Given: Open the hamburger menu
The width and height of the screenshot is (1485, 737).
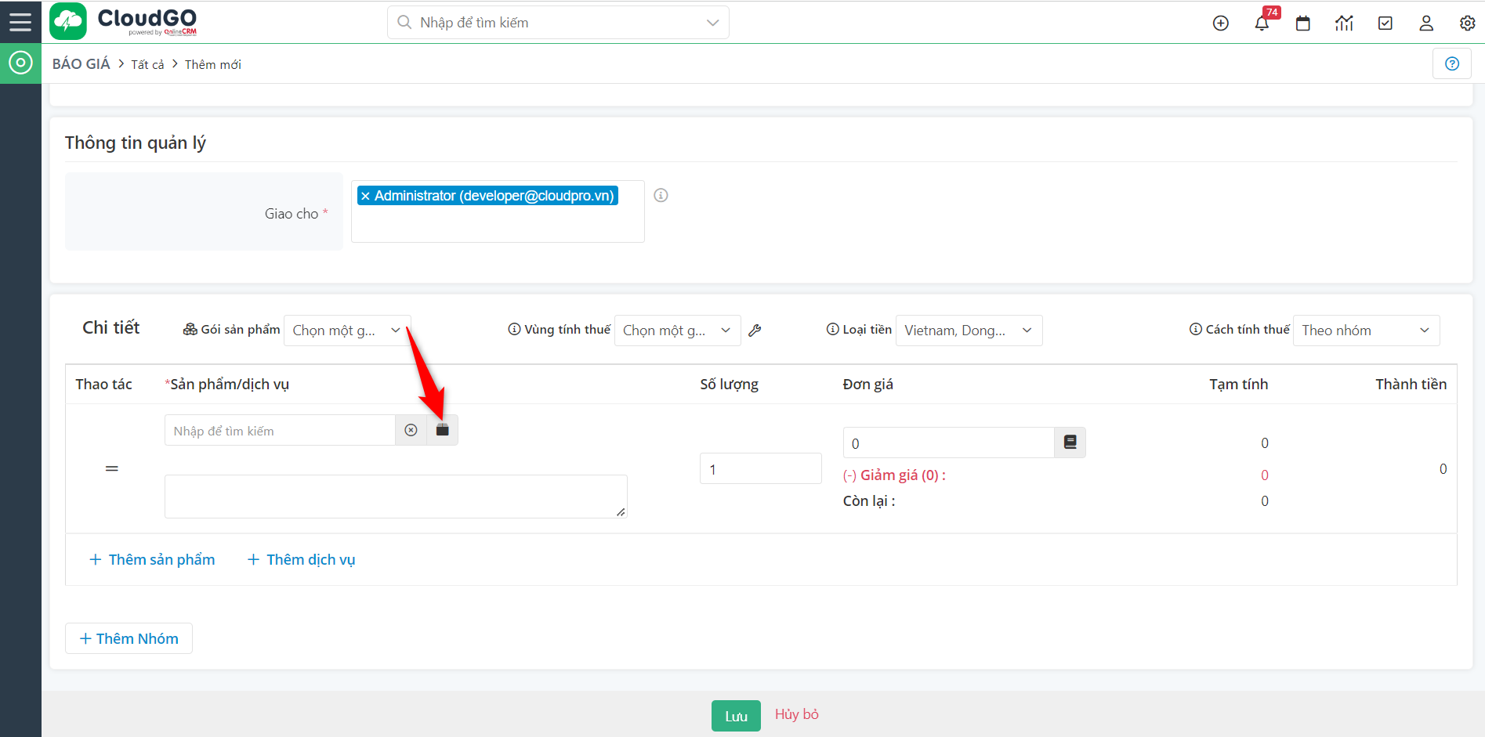Looking at the screenshot, I should [20, 21].
